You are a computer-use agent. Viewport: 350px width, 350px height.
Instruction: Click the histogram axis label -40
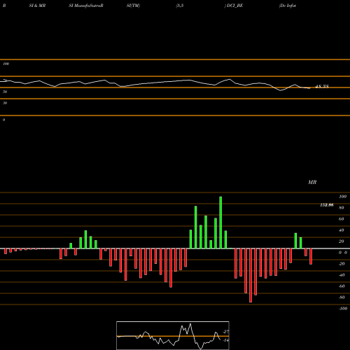pos(342,275)
